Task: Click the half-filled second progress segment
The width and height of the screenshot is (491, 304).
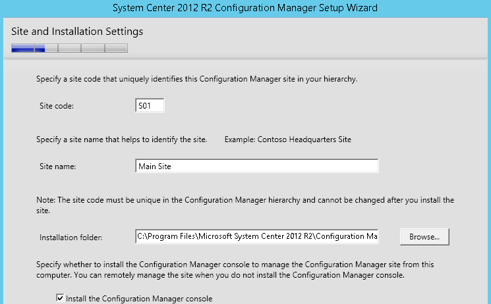Action: coord(46,48)
